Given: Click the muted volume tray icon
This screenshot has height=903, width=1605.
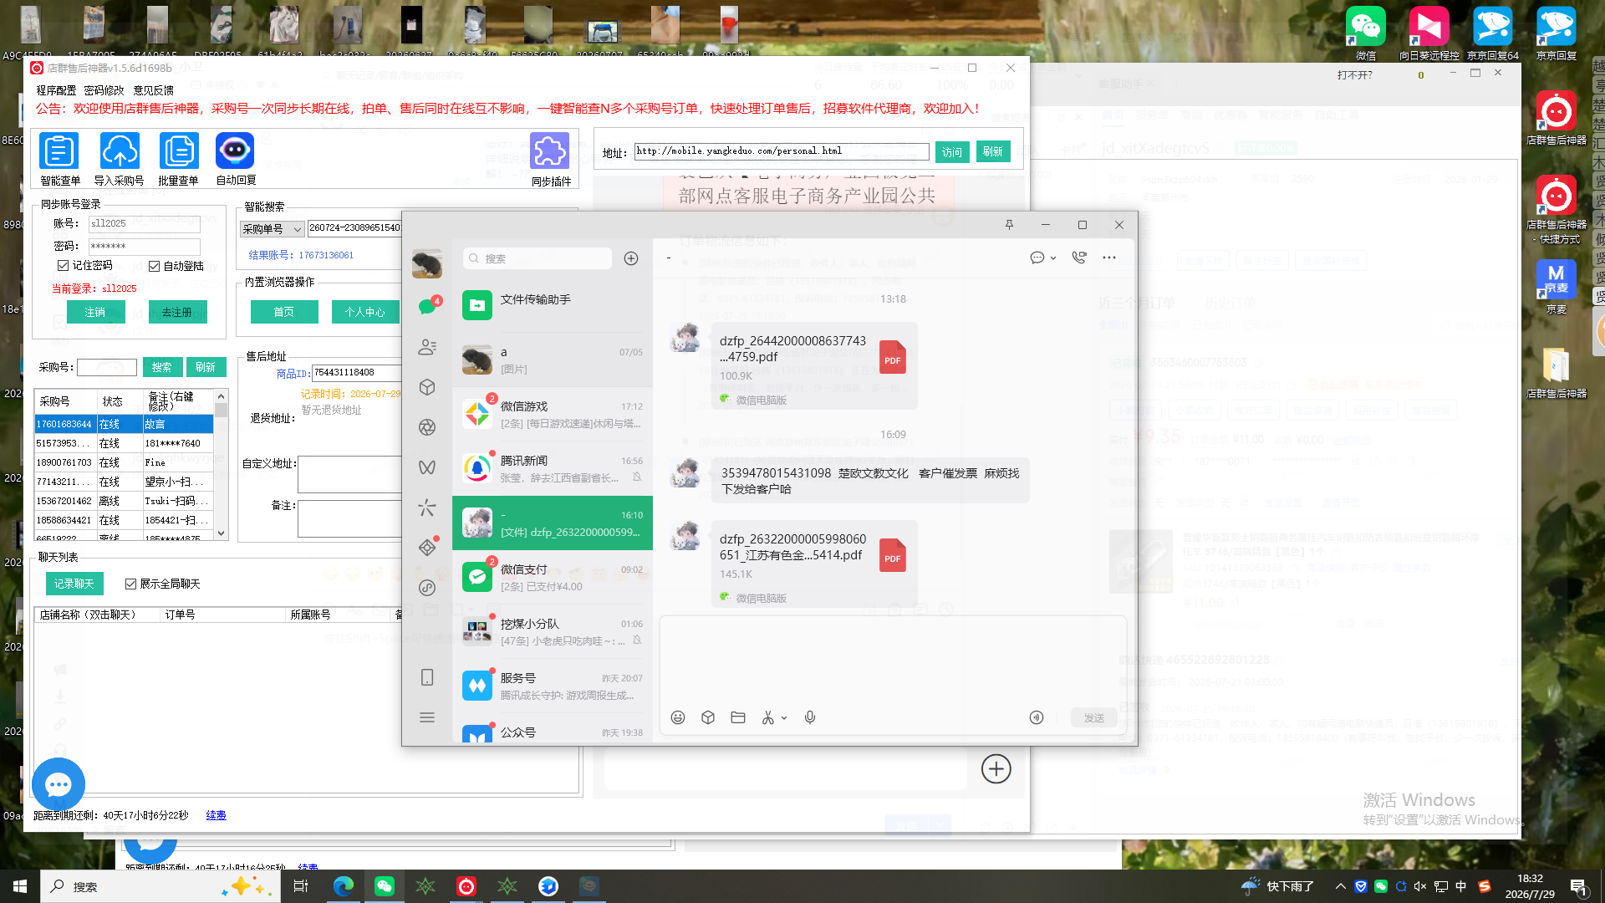Looking at the screenshot, I should click(x=1420, y=886).
